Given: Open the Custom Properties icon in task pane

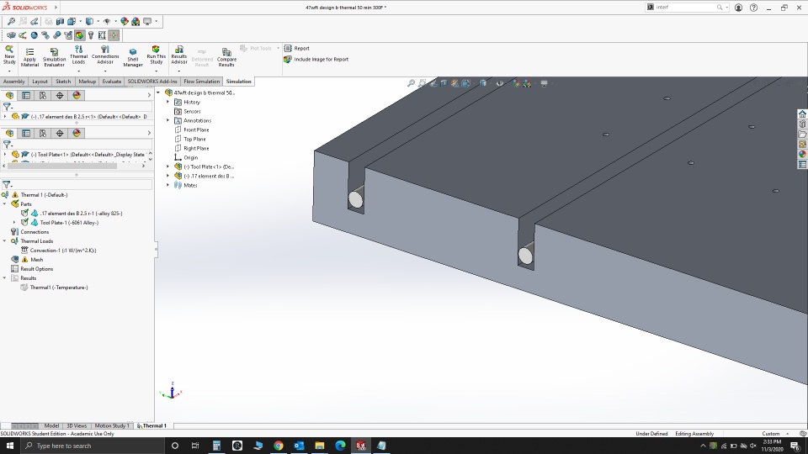Looking at the screenshot, I should coord(802,165).
